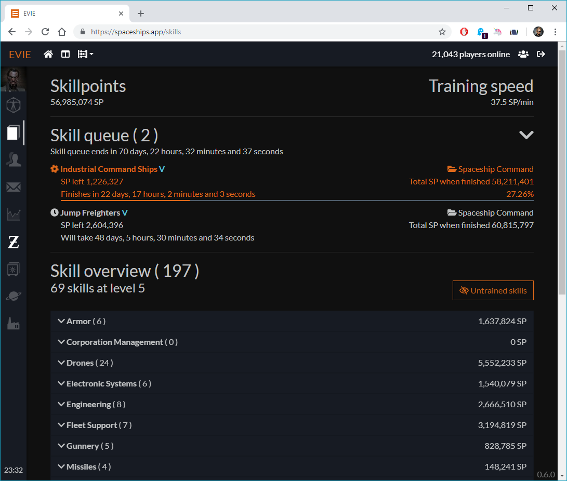This screenshot has width=567, height=481.
Task: Click the clock icon next to Jump Freighters
Action: [55, 212]
